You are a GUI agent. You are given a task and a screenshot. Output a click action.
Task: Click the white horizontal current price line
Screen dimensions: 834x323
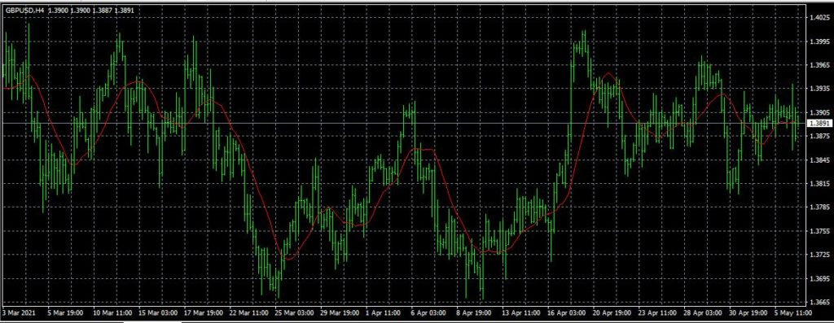[x=404, y=123]
